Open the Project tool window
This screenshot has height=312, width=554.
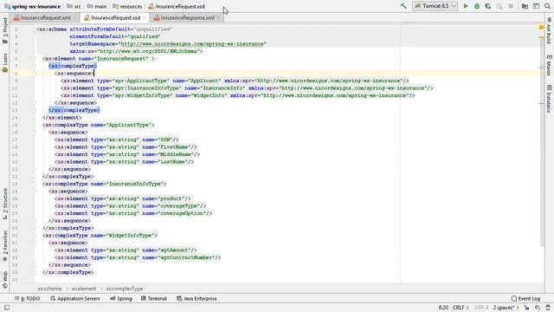coord(5,30)
